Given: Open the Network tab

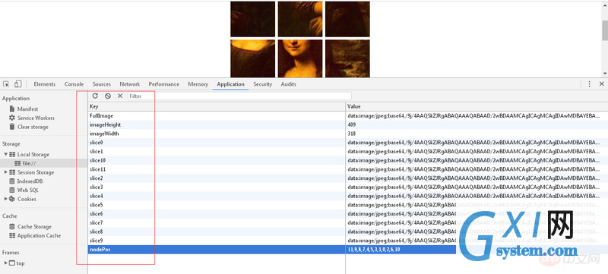Looking at the screenshot, I should pyautogui.click(x=129, y=84).
